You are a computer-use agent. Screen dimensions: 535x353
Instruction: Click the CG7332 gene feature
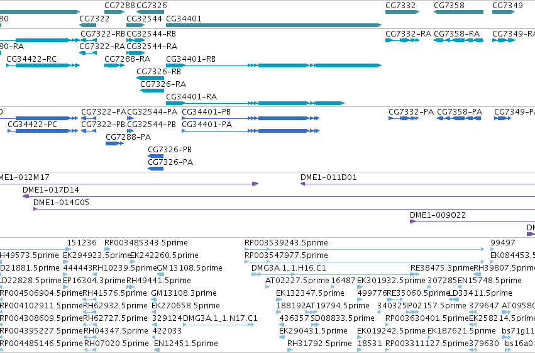click(x=402, y=12)
